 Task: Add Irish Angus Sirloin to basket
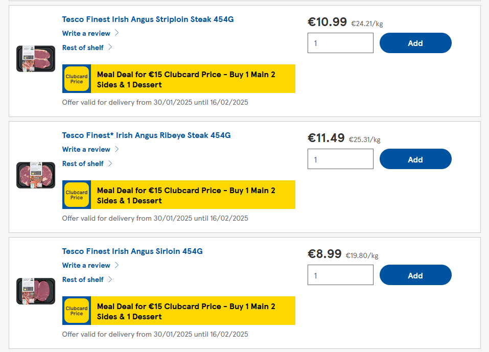point(415,275)
